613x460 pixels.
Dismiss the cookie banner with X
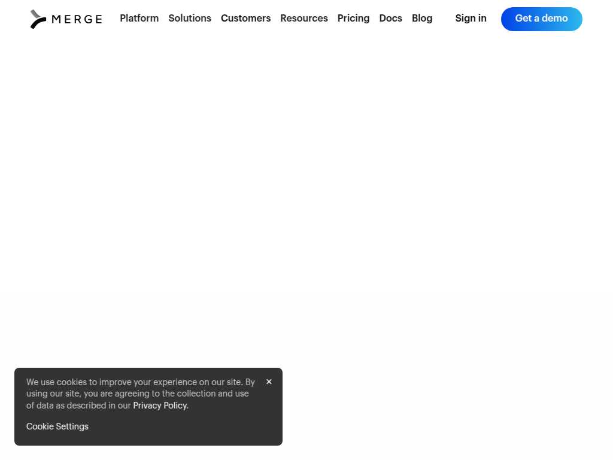(269, 382)
